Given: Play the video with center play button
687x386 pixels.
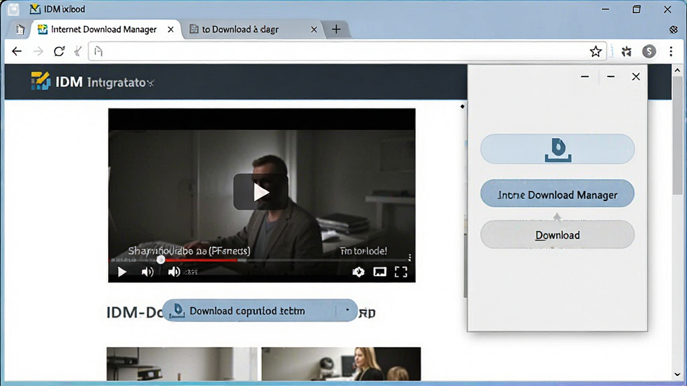Looking at the screenshot, I should pyautogui.click(x=261, y=192).
